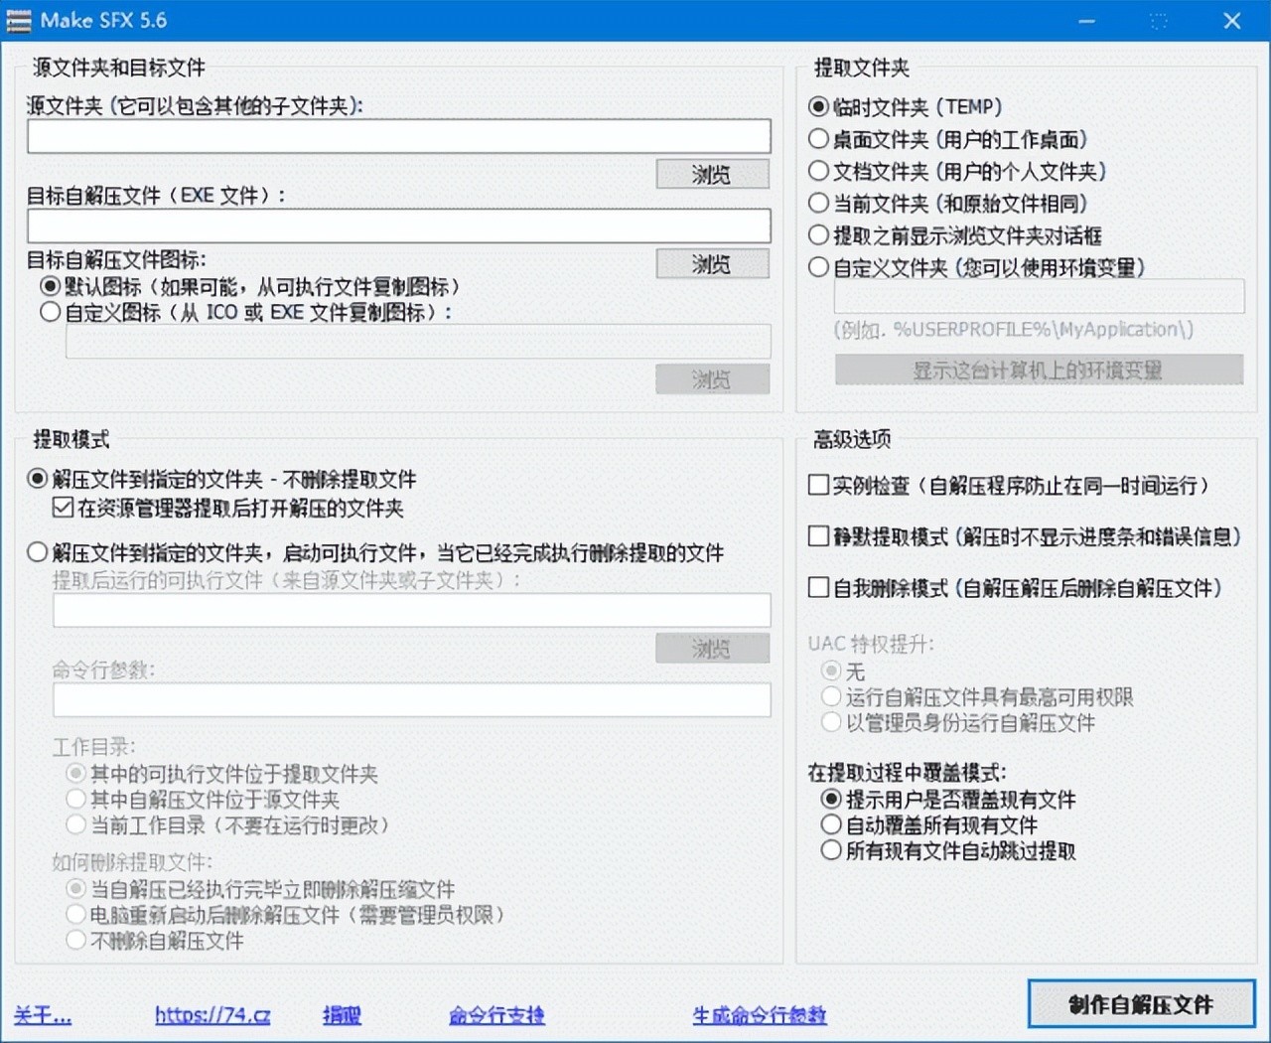
Task: Enable 实例检查 checkbox
Action: [819, 486]
